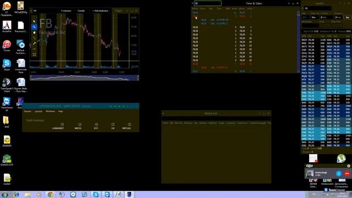Click the right handle of chart range slider
The image size is (352, 198).
(x=138, y=78)
